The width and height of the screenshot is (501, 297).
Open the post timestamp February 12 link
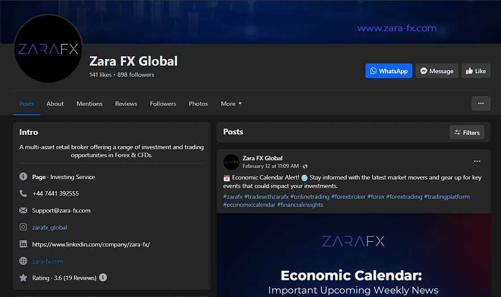pos(270,166)
